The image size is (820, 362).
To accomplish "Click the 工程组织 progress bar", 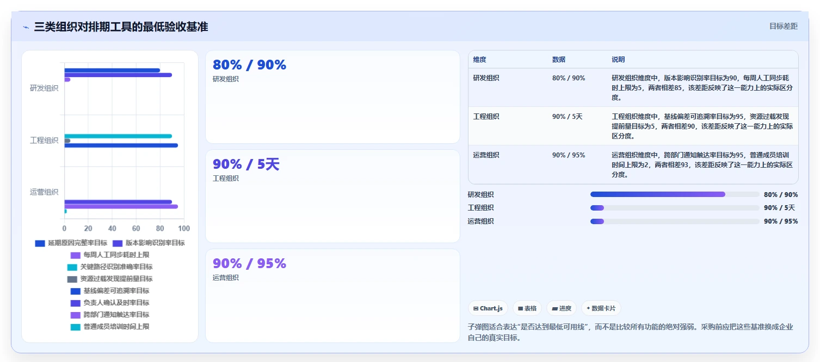I will coord(675,208).
